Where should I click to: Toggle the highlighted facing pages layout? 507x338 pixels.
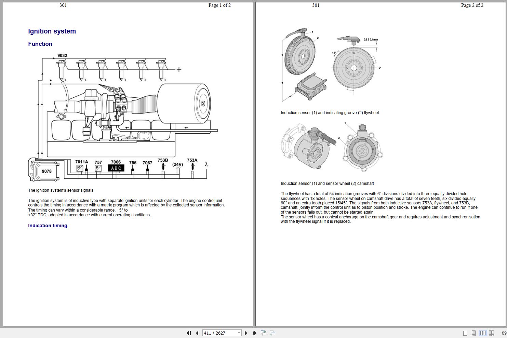483,333
